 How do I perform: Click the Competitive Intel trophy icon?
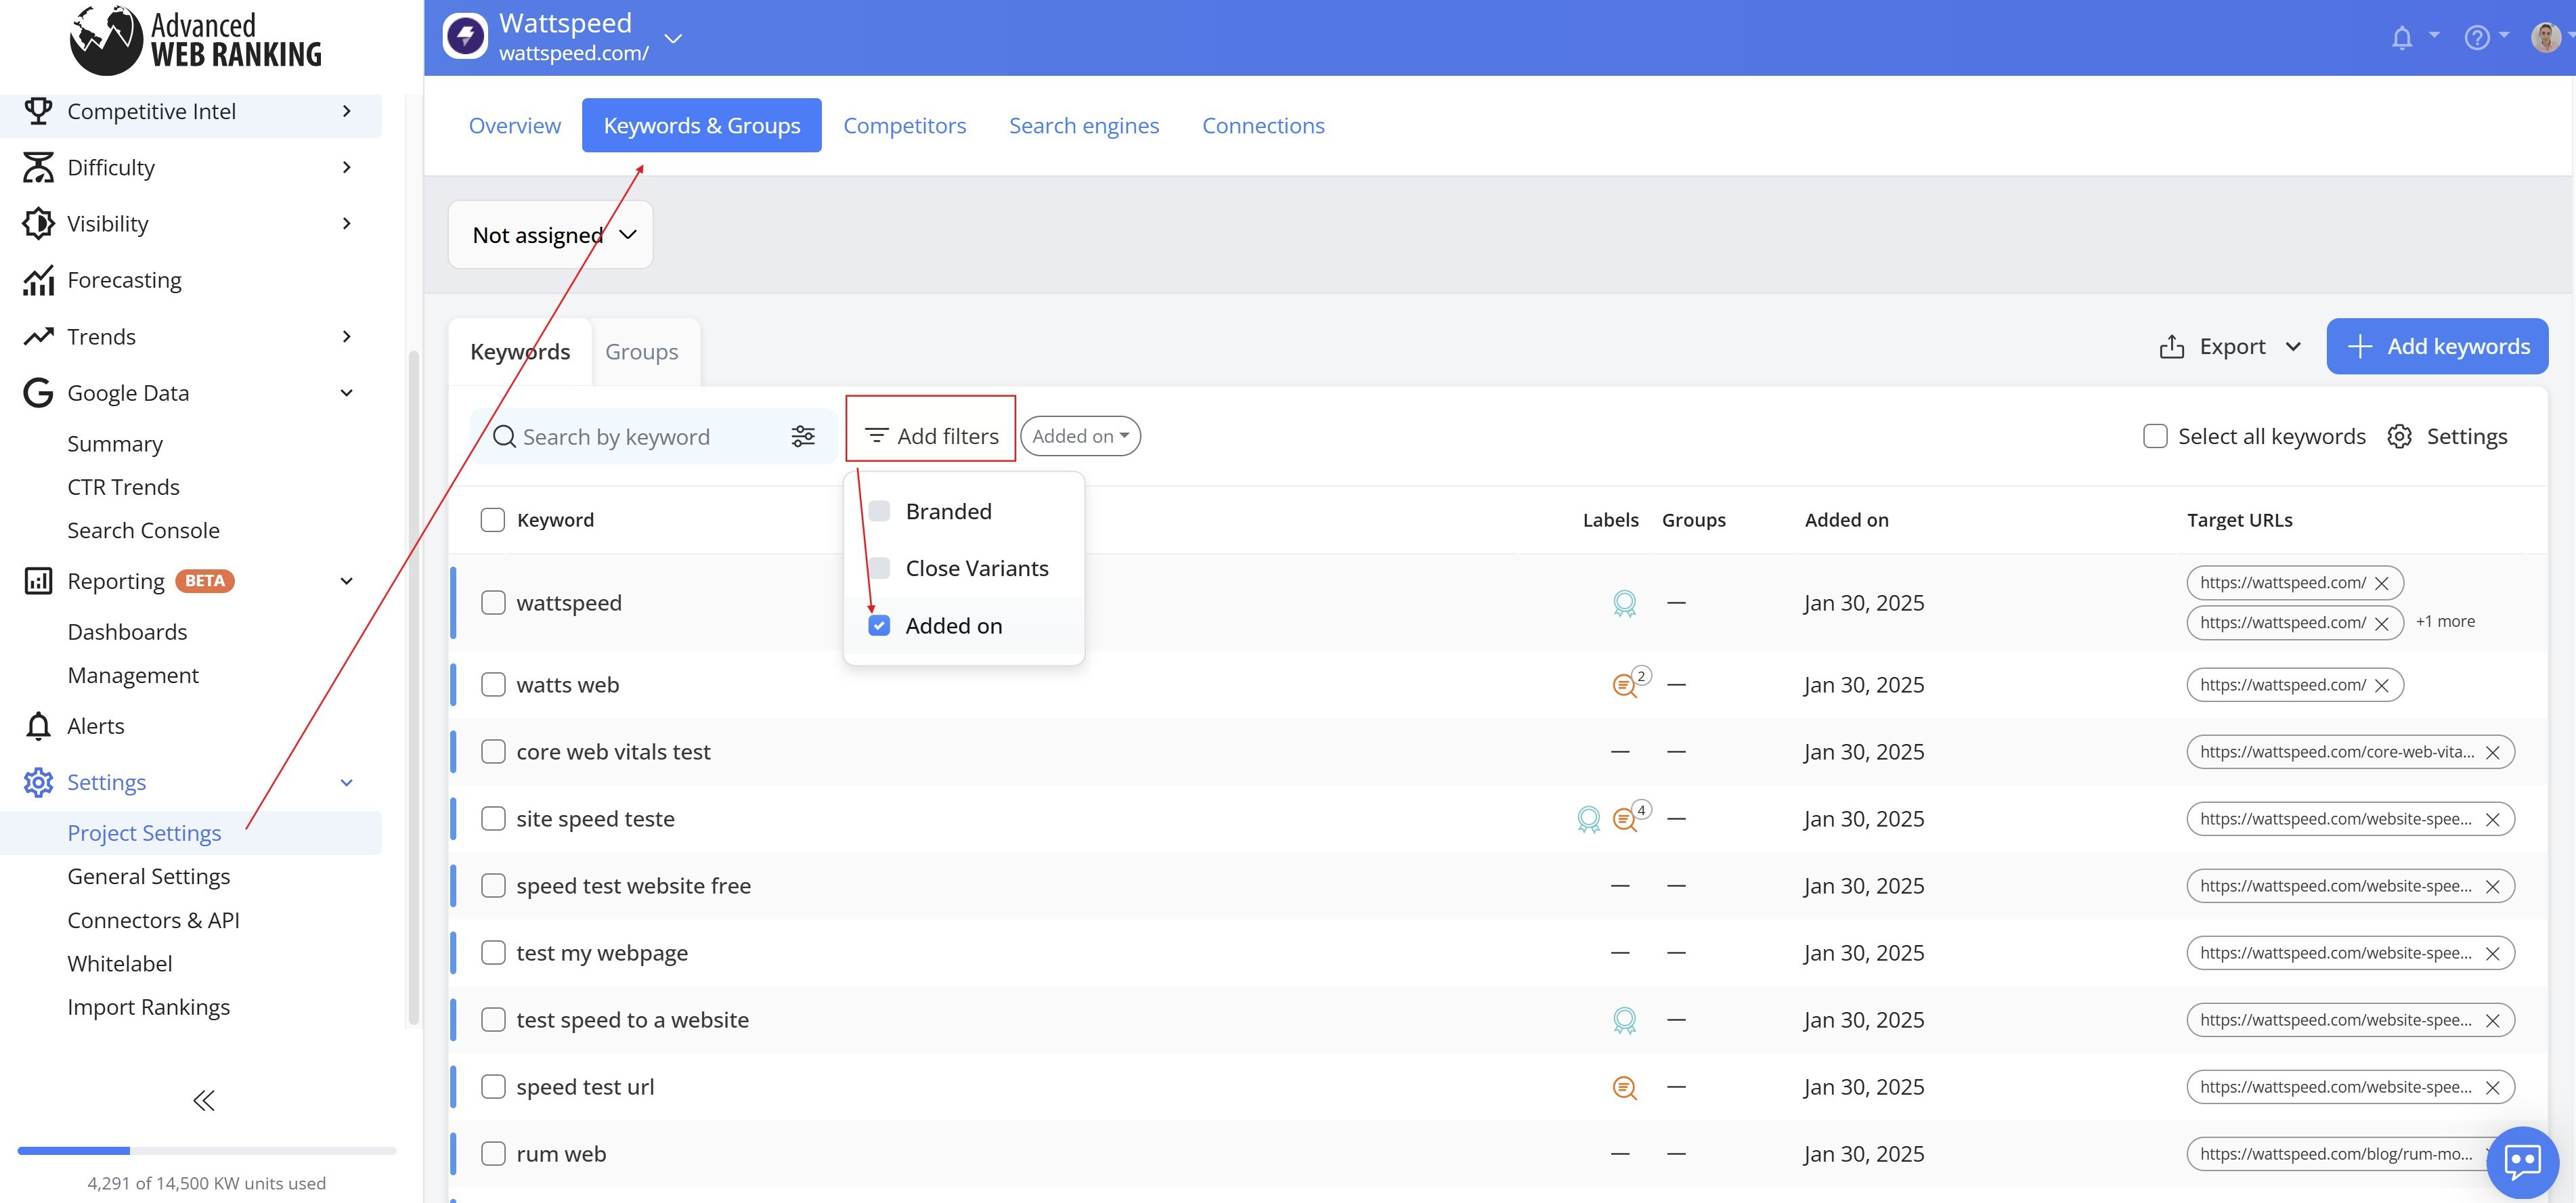(x=38, y=111)
